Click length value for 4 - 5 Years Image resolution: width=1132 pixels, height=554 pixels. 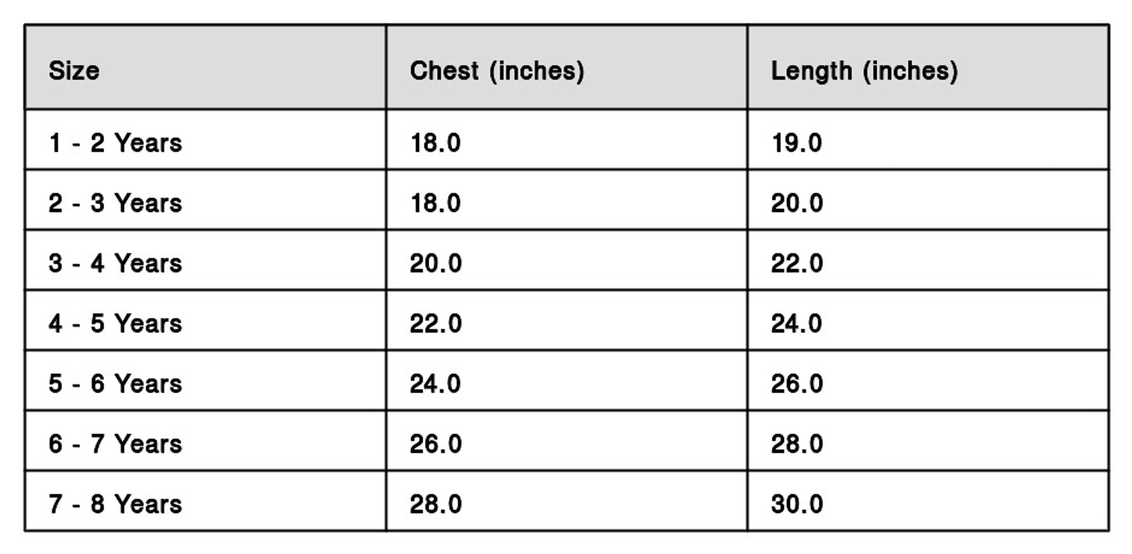tap(797, 323)
